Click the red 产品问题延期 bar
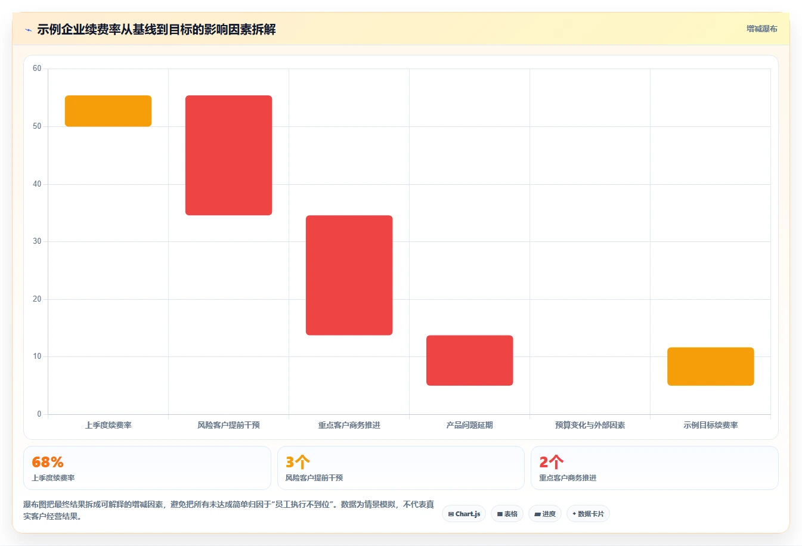 (x=469, y=360)
